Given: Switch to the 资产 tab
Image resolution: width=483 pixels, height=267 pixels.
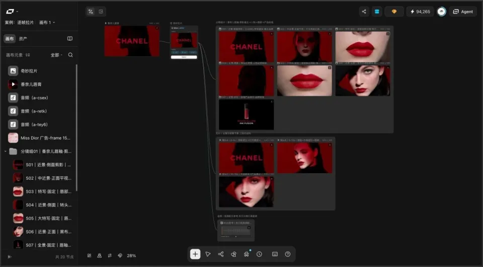Looking at the screenshot, I should (23, 39).
